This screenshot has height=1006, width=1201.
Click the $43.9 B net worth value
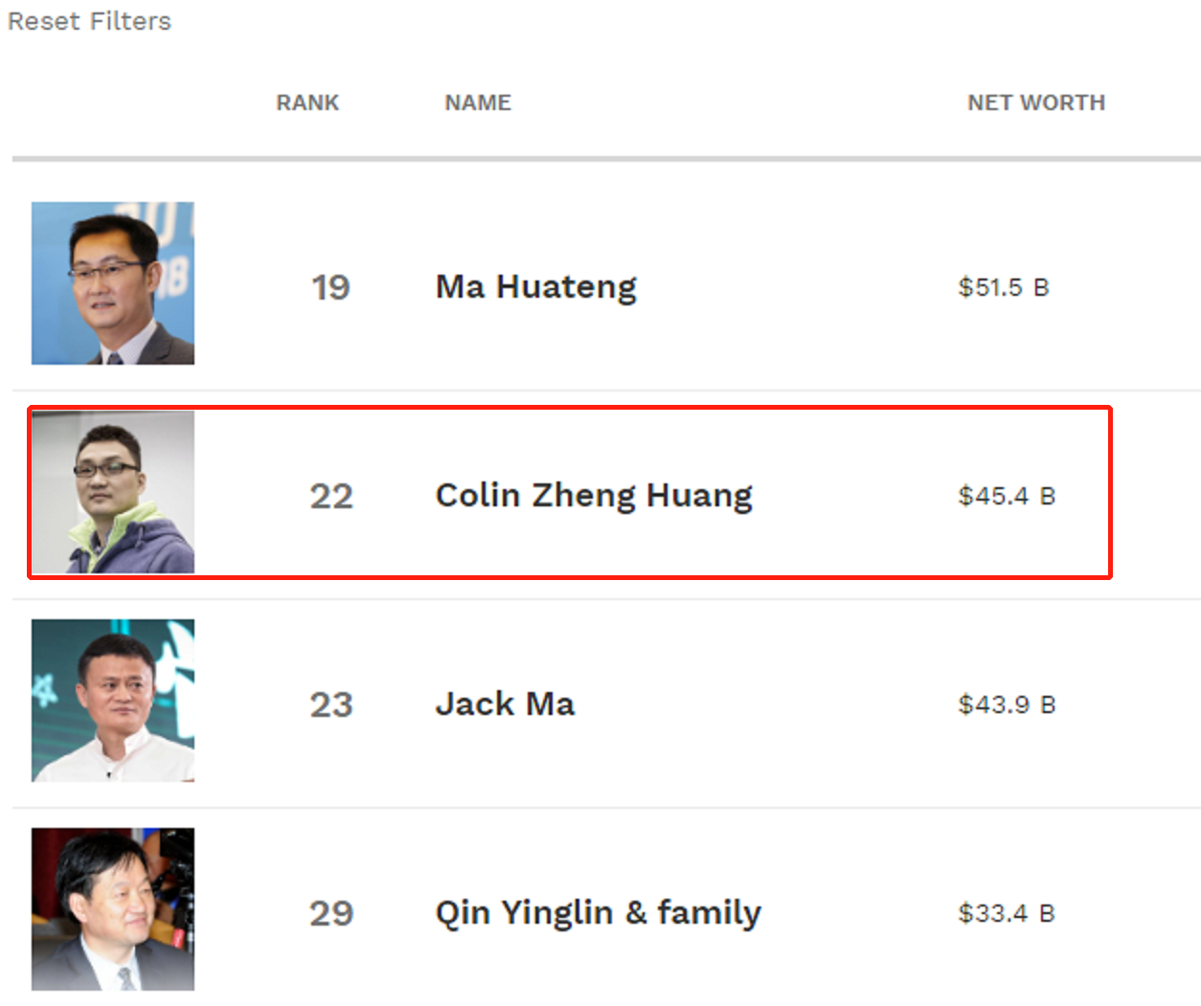tap(1007, 704)
